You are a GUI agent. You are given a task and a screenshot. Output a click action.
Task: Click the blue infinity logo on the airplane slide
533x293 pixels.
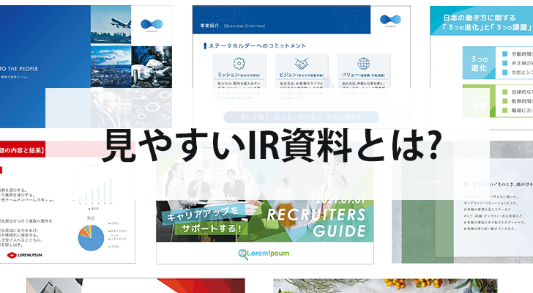click(152, 24)
